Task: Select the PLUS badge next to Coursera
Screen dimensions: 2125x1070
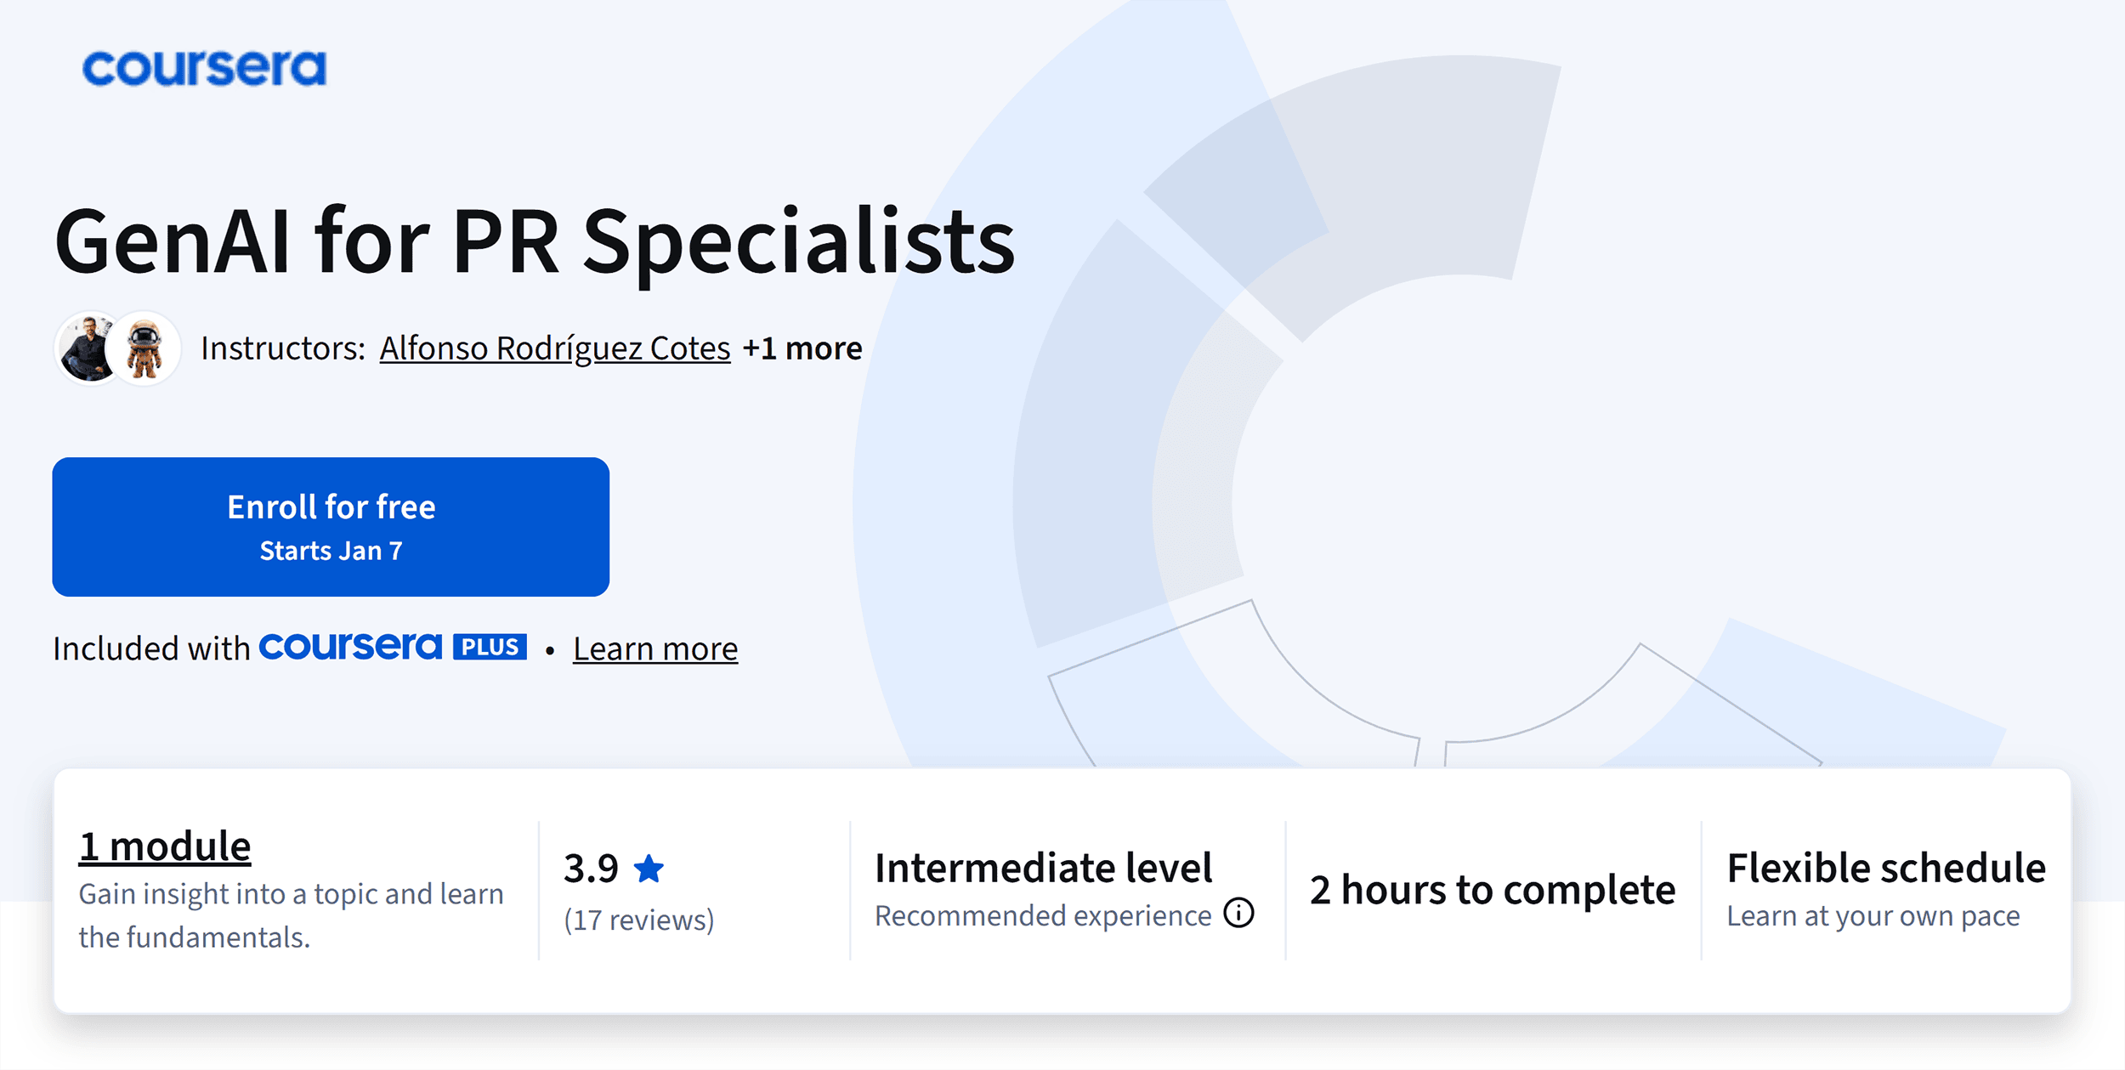Action: click(490, 648)
